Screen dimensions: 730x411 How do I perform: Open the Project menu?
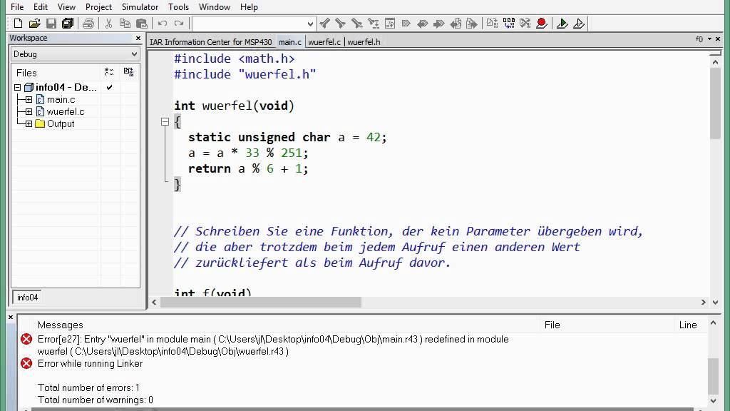98,7
